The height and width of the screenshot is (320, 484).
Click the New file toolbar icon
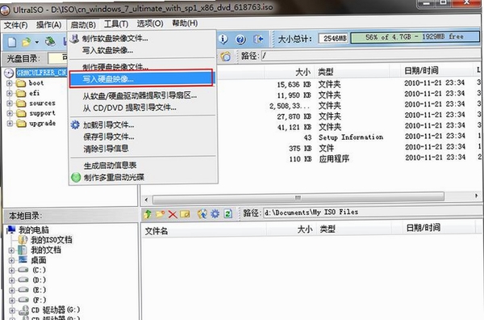(x=12, y=41)
